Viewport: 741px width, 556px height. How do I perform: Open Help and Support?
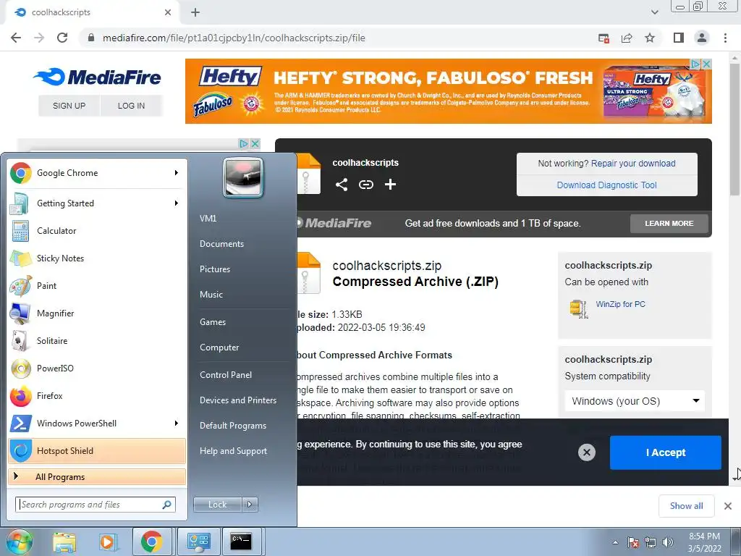(234, 451)
